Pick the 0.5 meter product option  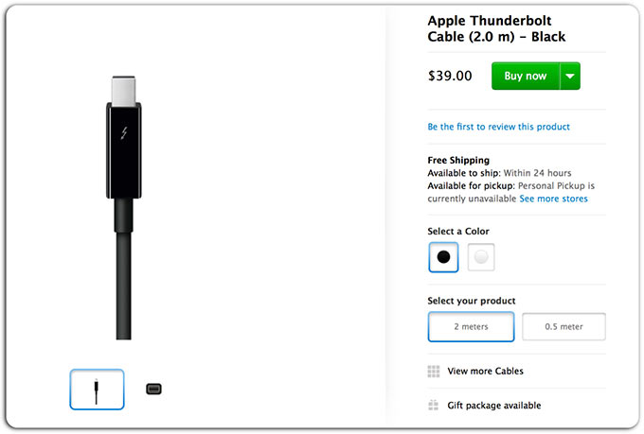[x=563, y=326]
